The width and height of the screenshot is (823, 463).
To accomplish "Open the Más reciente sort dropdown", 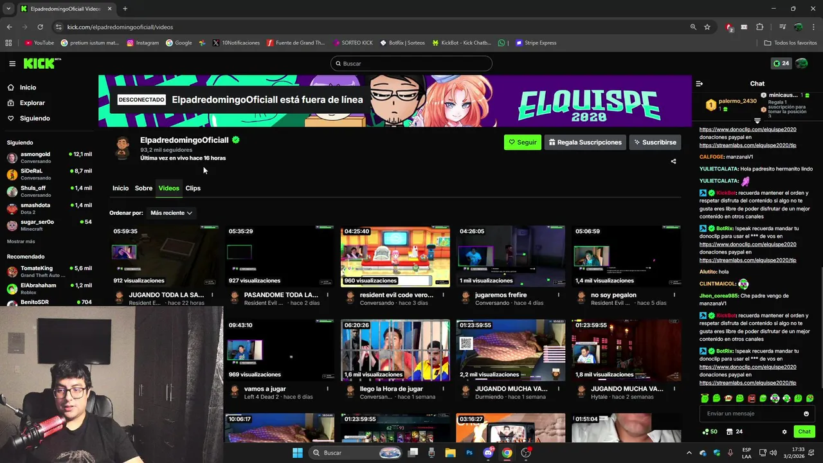I will click(x=171, y=213).
